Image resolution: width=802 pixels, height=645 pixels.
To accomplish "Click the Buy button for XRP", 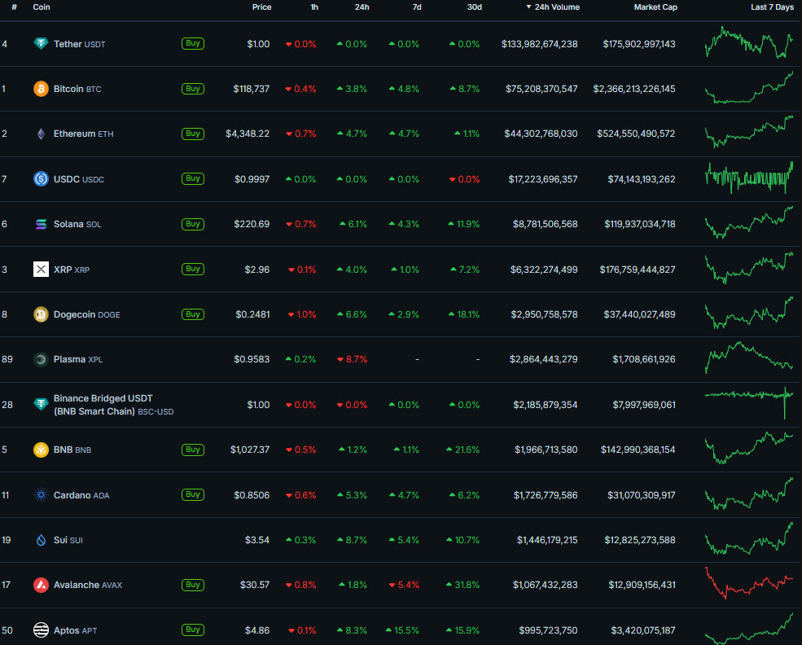I will pos(193,269).
